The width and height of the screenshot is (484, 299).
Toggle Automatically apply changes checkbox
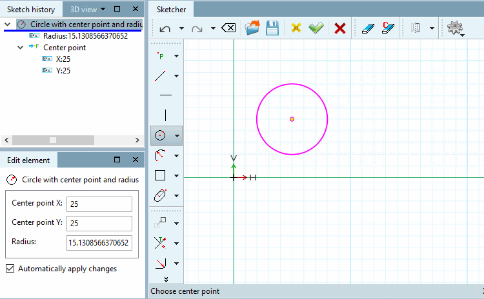point(10,269)
